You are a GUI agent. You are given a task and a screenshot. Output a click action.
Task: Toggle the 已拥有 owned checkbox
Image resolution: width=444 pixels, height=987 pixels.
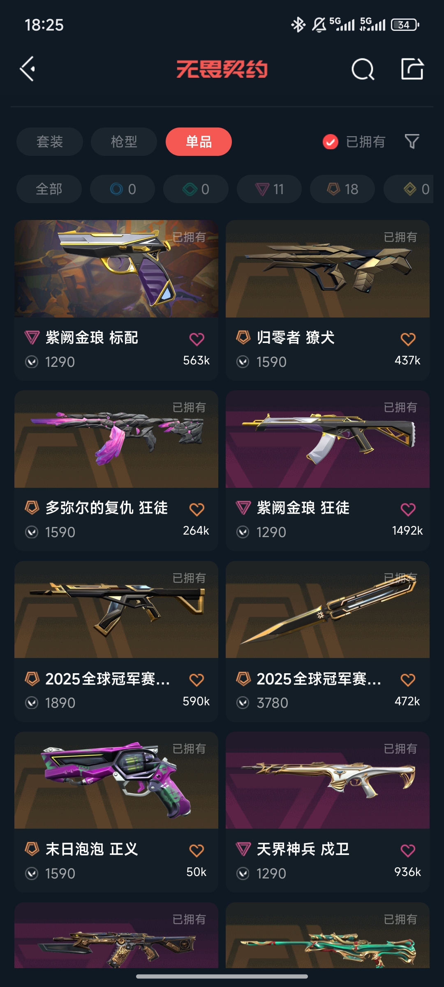click(330, 142)
